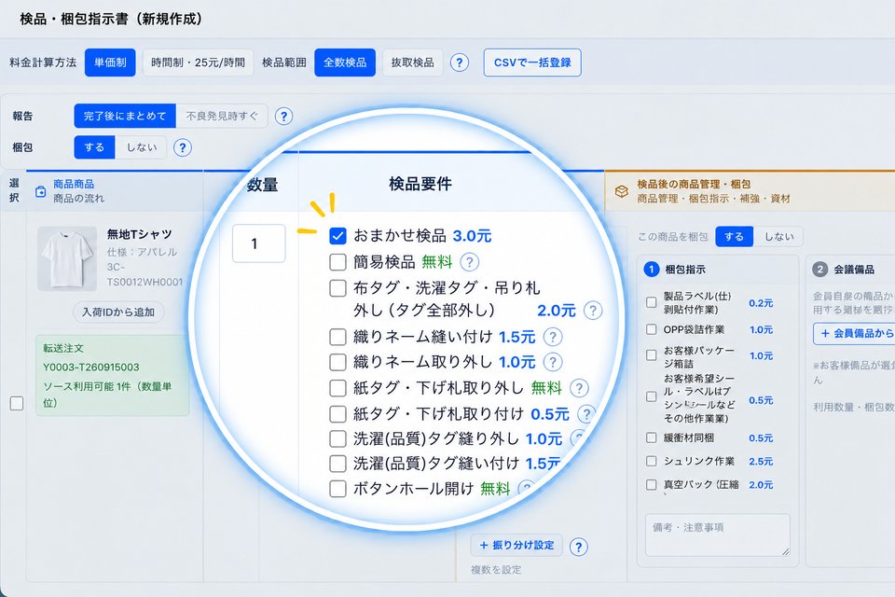Image resolution: width=895 pixels, height=597 pixels.
Task: Open help icon next to 簡易検品
Action: [469, 262]
